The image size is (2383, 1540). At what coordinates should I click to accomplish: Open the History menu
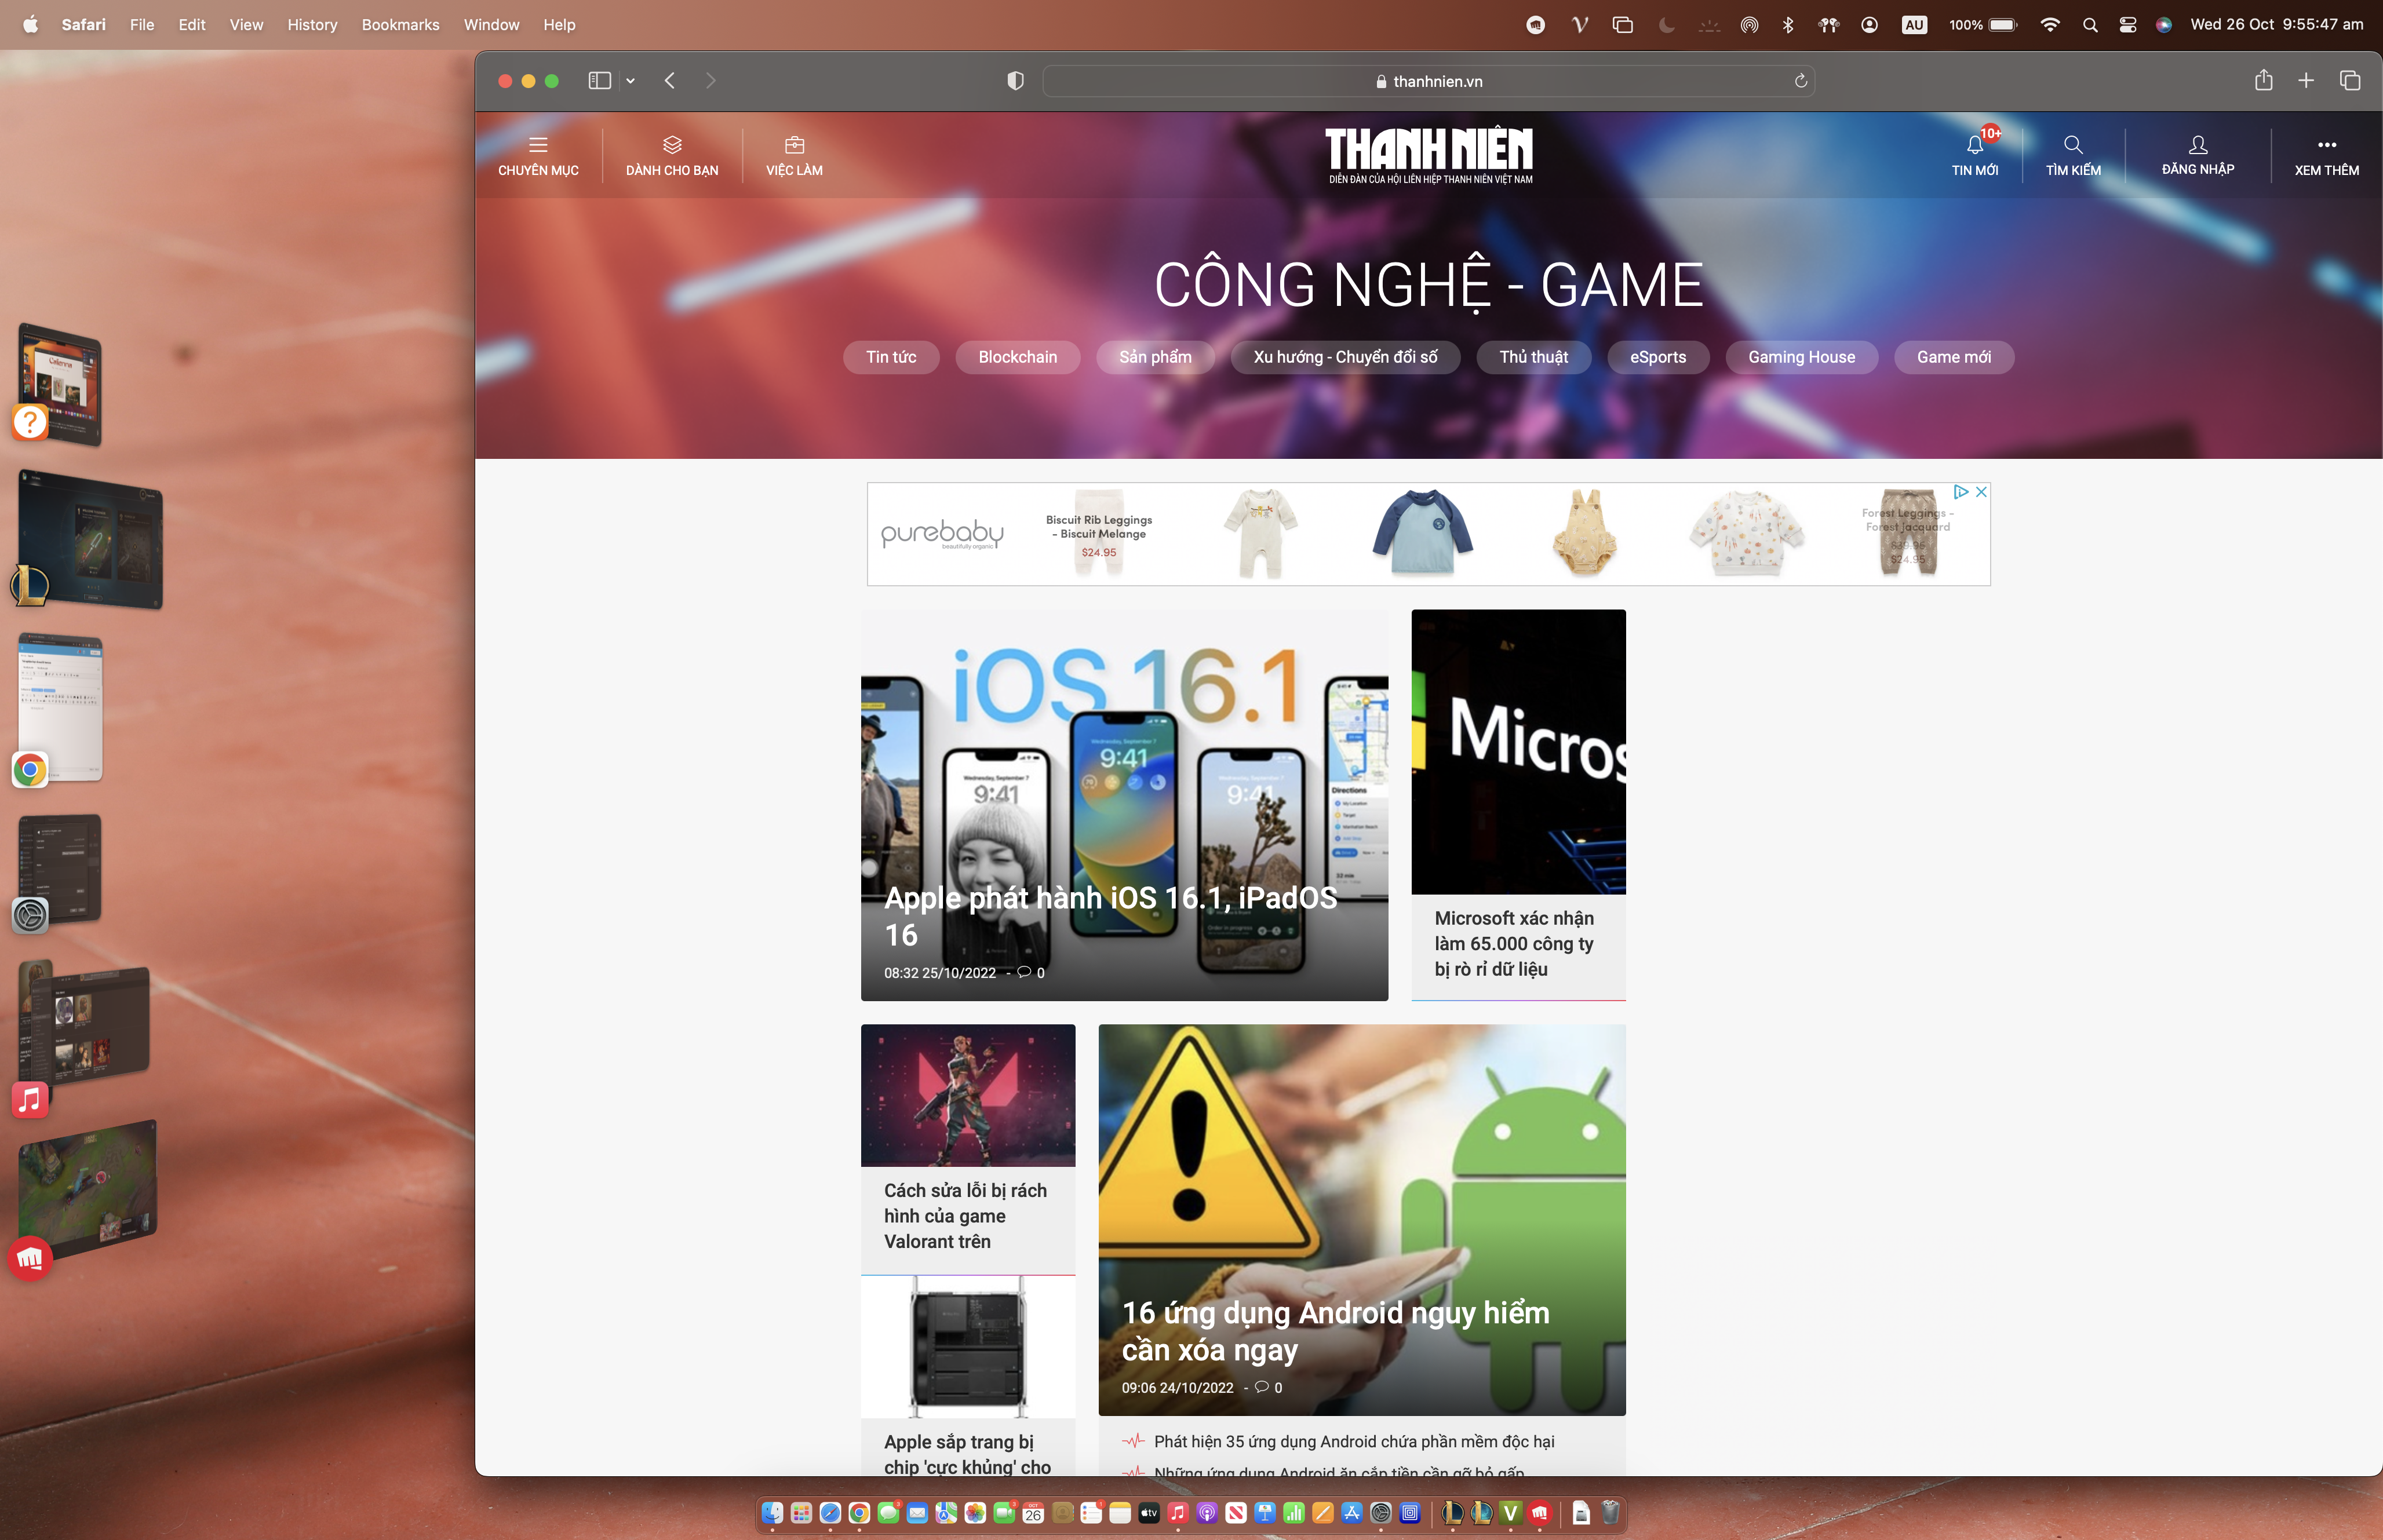[x=312, y=24]
